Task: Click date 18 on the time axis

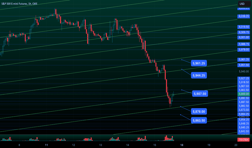Action: tap(182, 145)
